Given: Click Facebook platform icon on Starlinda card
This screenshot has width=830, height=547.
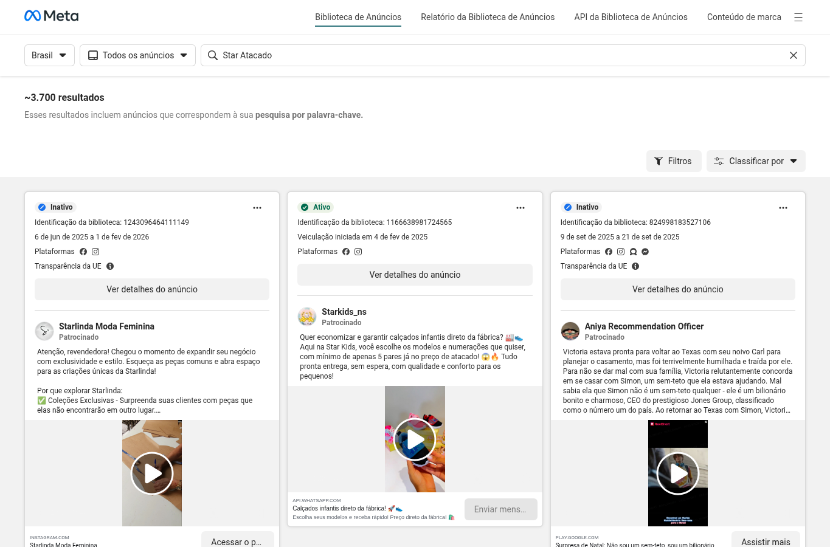Looking at the screenshot, I should [83, 252].
